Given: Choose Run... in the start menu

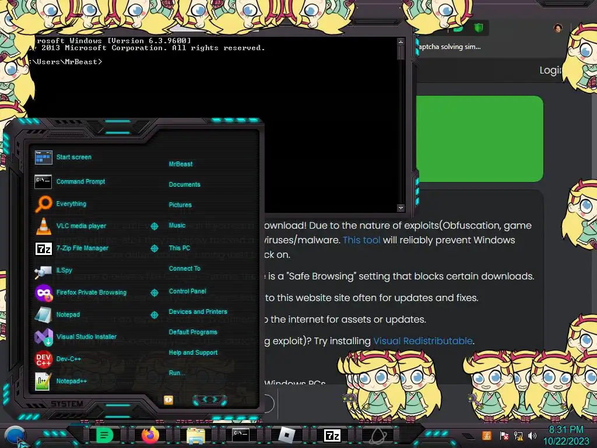Looking at the screenshot, I should coord(177,373).
